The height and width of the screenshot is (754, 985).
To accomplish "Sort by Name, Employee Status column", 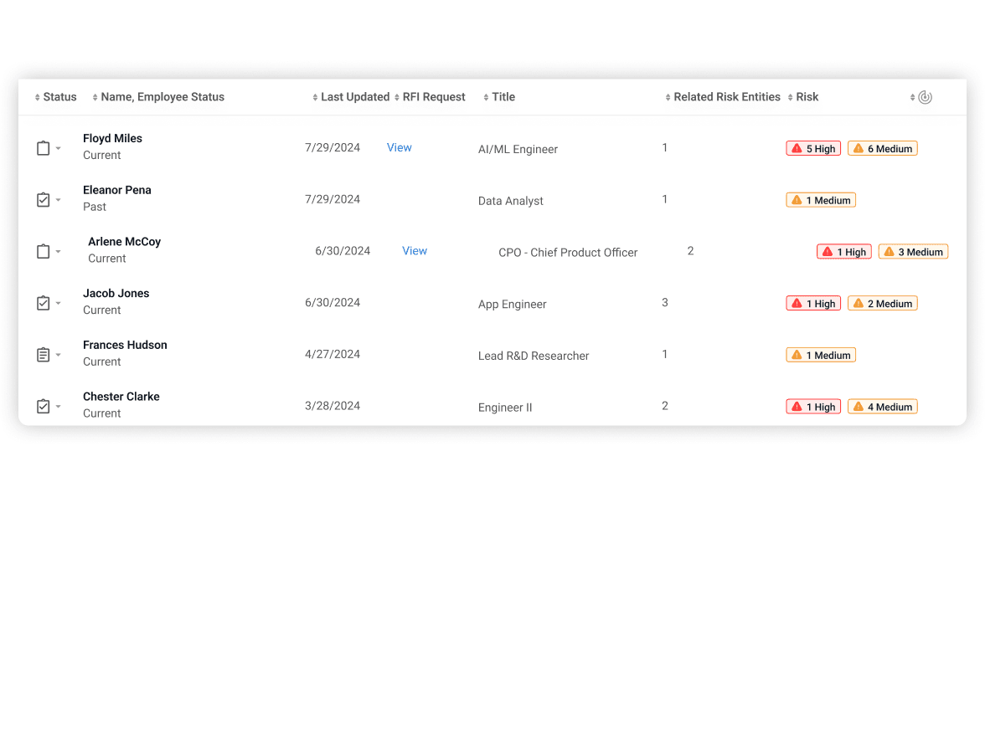I will [162, 97].
